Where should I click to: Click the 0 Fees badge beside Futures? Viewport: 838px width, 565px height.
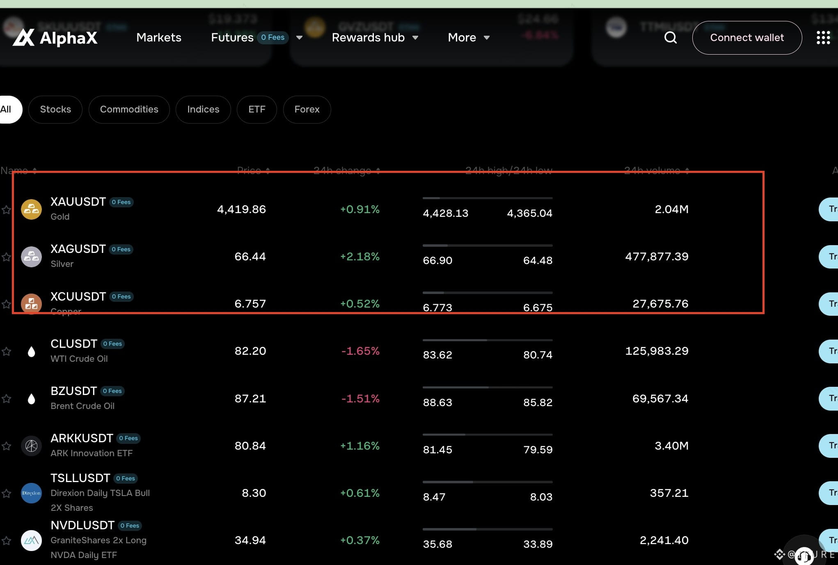pos(273,38)
